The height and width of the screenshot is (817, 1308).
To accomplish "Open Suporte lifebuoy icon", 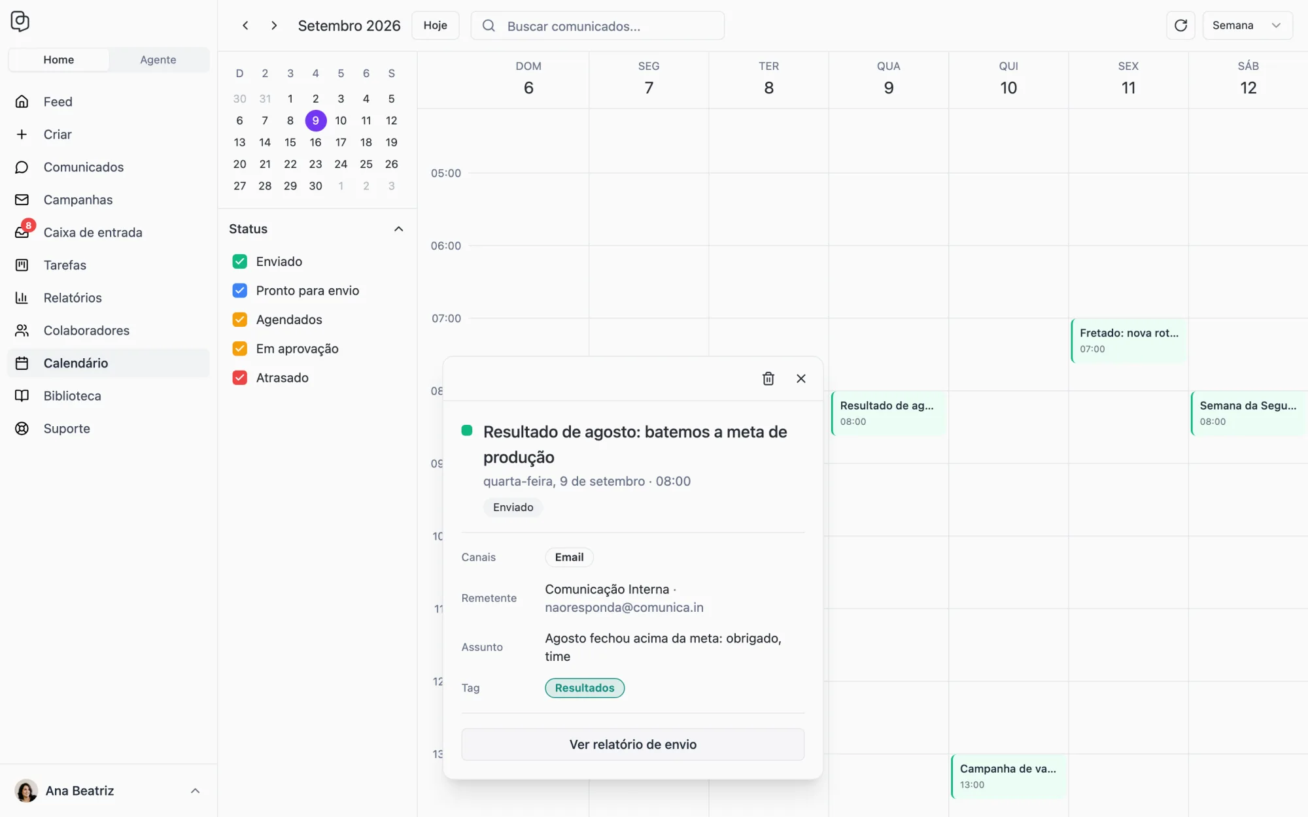I will coord(22,429).
